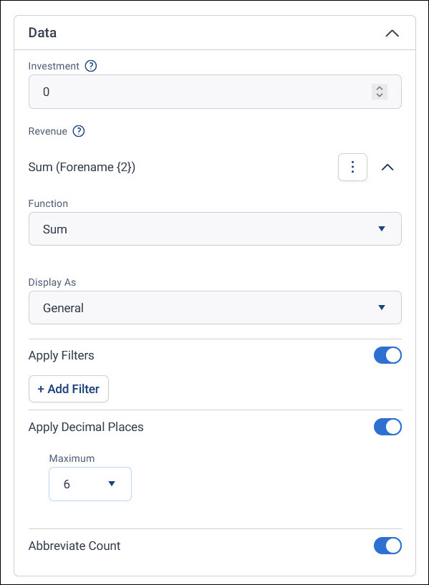Click the Function label
The image size is (429, 585).
[x=48, y=203]
